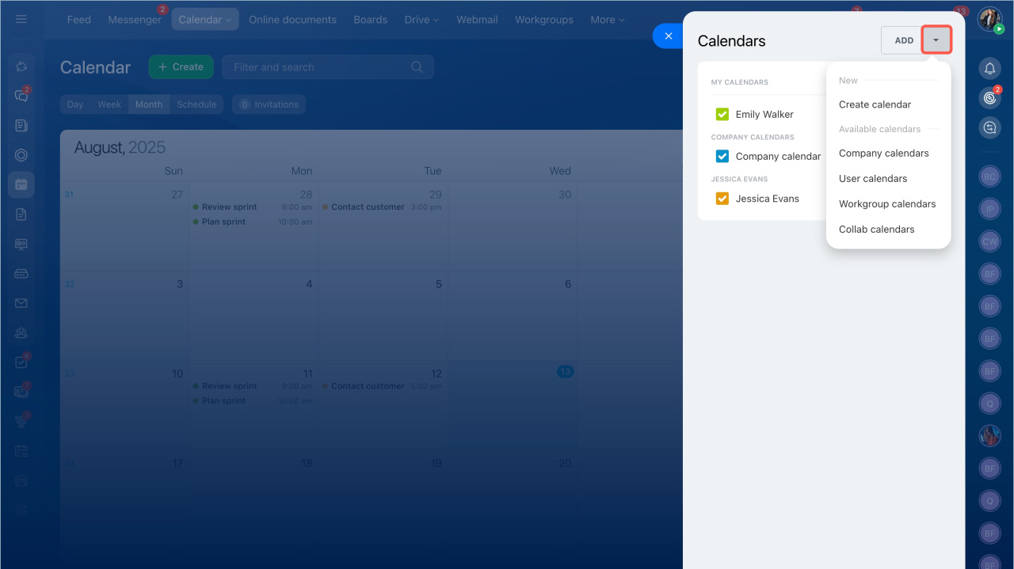
Task: Open the Online documents tab
Action: 292,20
